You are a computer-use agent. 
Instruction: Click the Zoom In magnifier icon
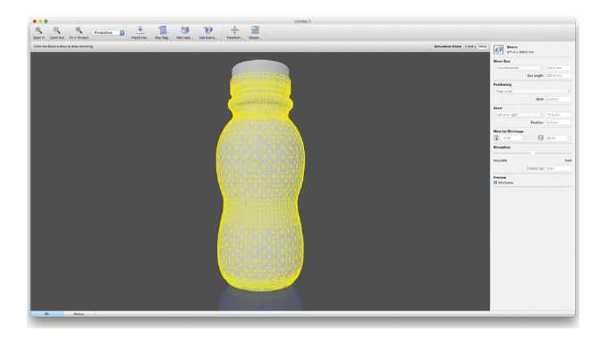[x=38, y=30]
